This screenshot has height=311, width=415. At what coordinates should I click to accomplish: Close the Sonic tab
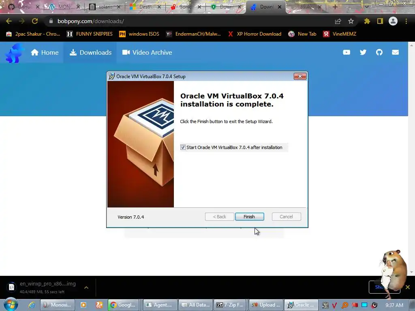(199, 7)
